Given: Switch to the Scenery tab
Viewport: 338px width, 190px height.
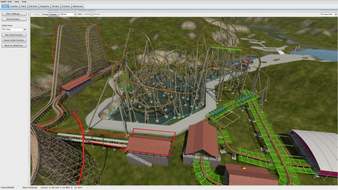Looking at the screenshot, I should (66, 6).
